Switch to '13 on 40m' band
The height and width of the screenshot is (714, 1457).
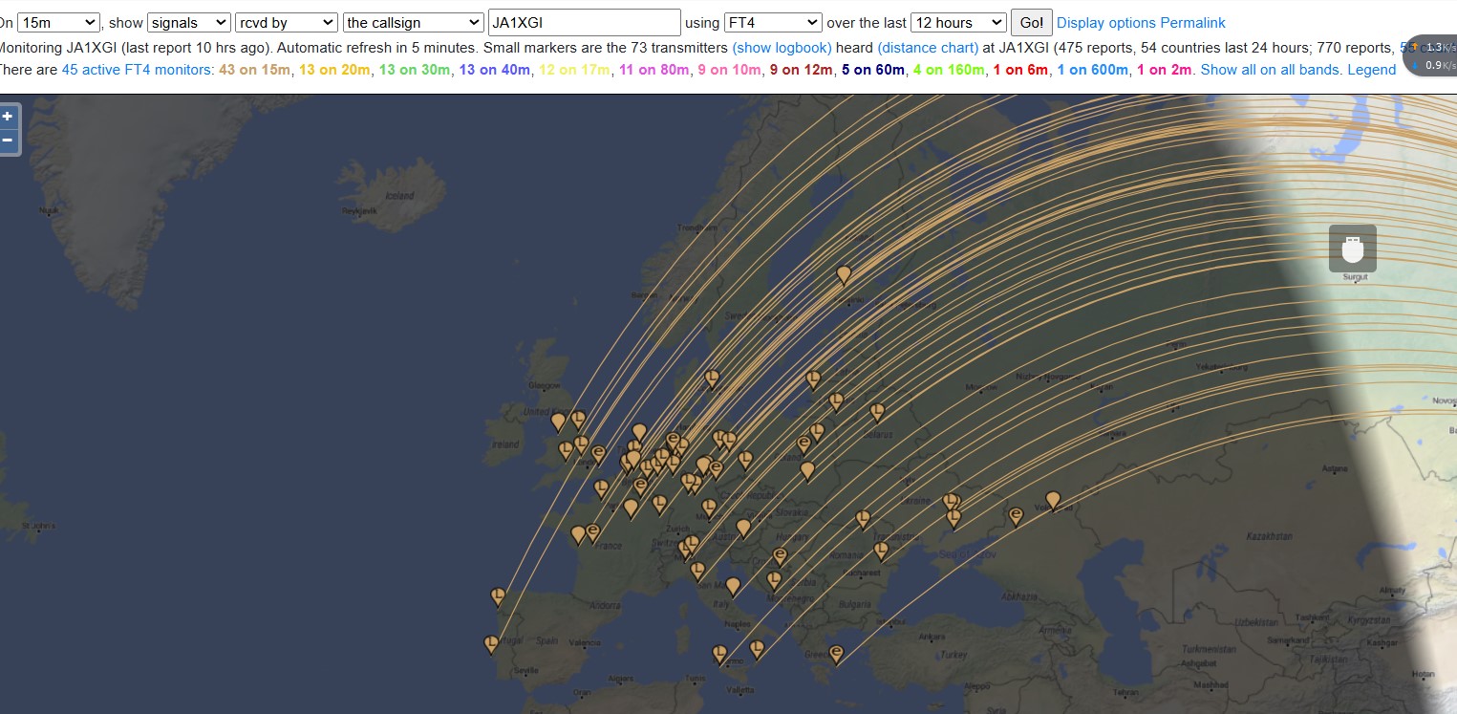(495, 70)
